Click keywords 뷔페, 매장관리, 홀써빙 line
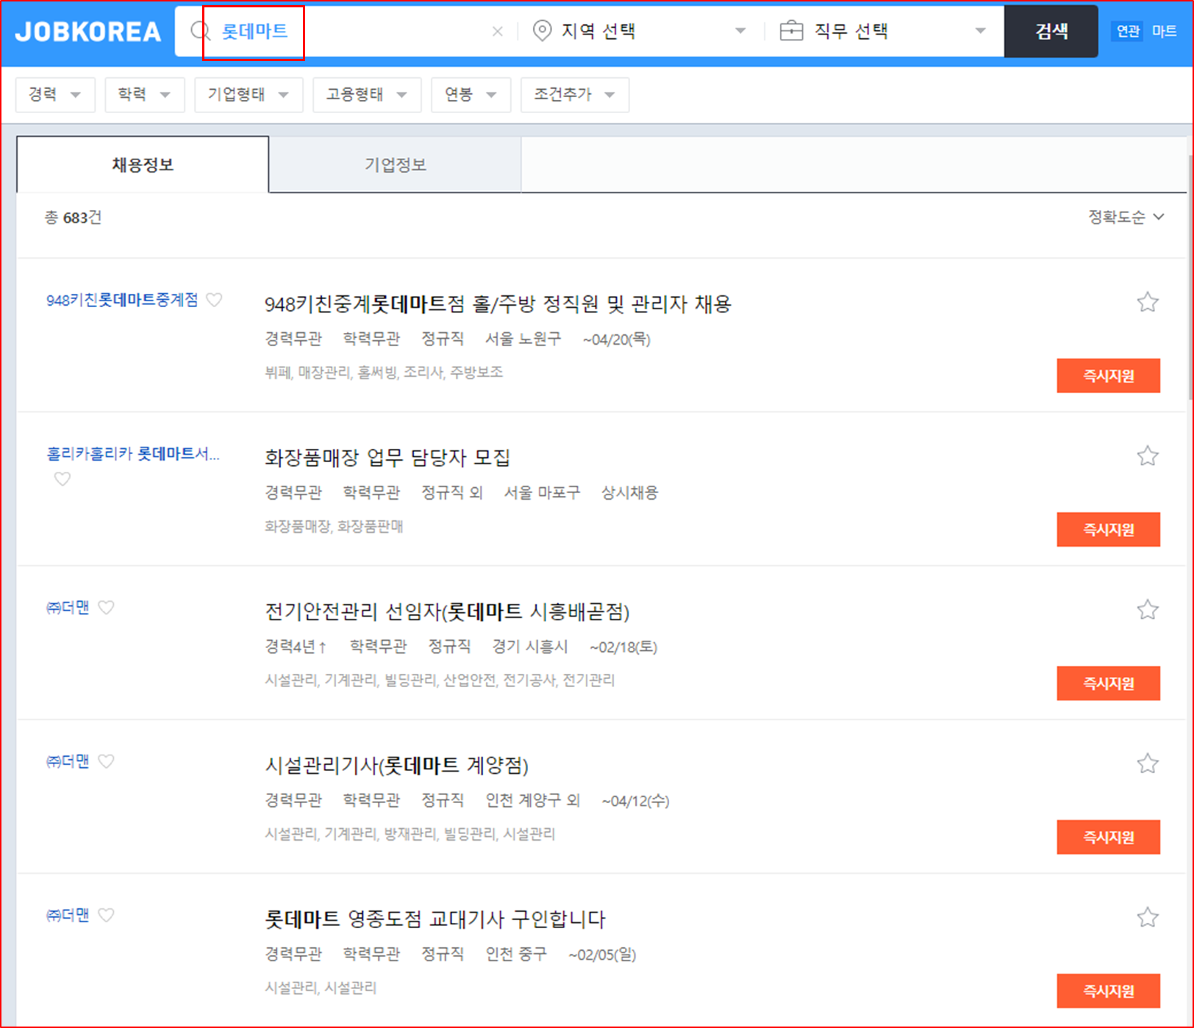The image size is (1194, 1028). pos(384,373)
